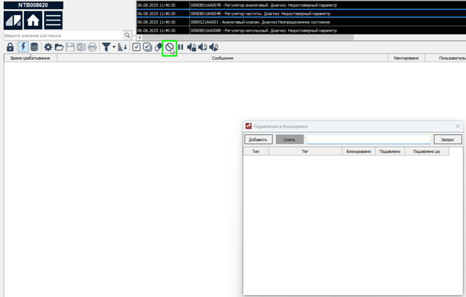
Task: Click the printer icon
Action: (x=92, y=47)
